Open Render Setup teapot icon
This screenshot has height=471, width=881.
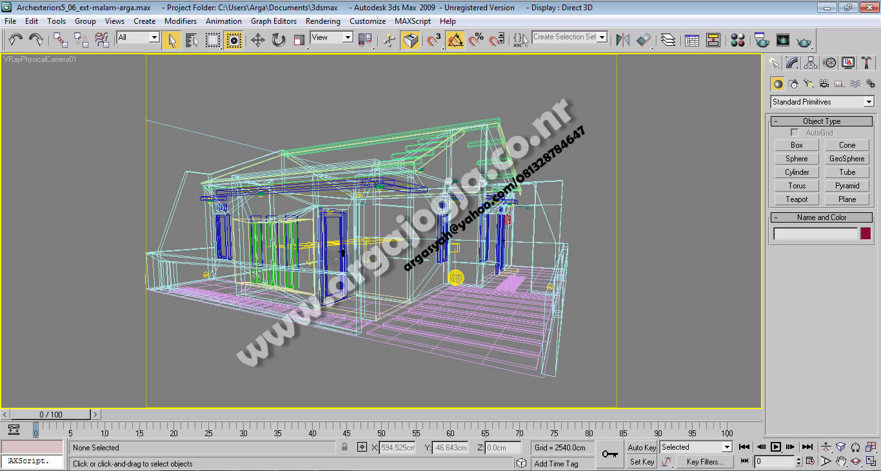click(762, 40)
